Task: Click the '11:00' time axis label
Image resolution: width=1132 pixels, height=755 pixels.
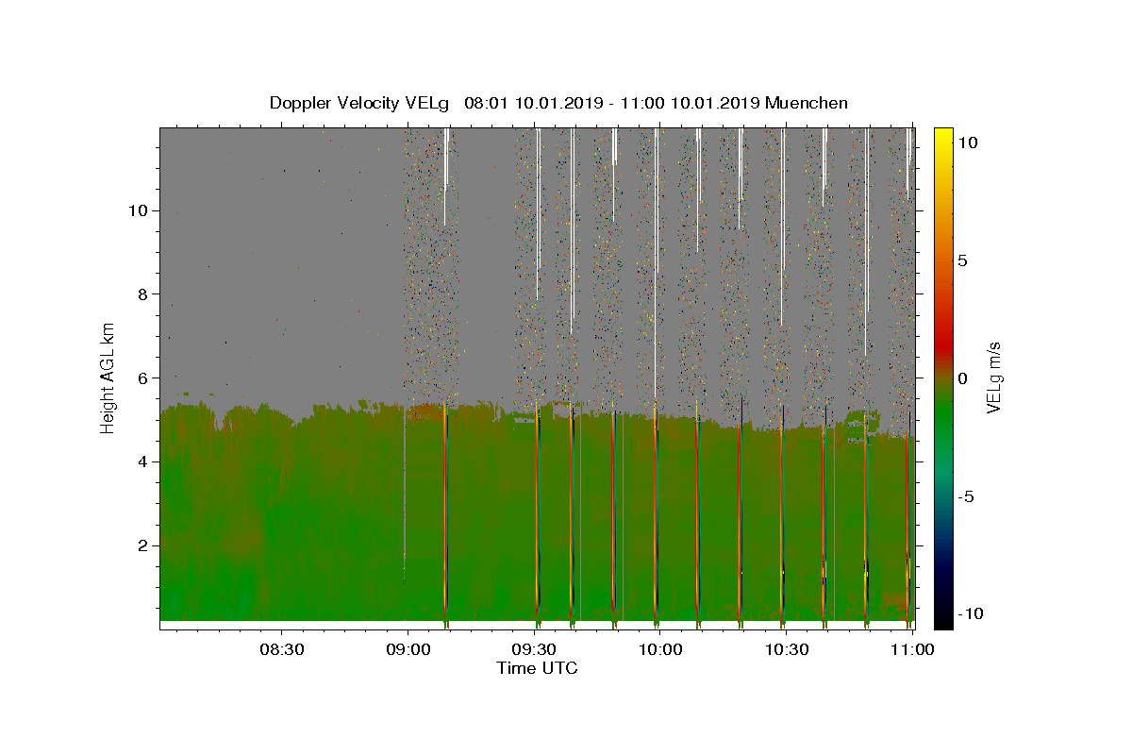Action: click(912, 649)
